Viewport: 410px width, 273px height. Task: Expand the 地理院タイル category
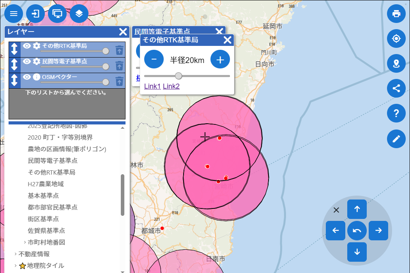pyautogui.click(x=16, y=266)
